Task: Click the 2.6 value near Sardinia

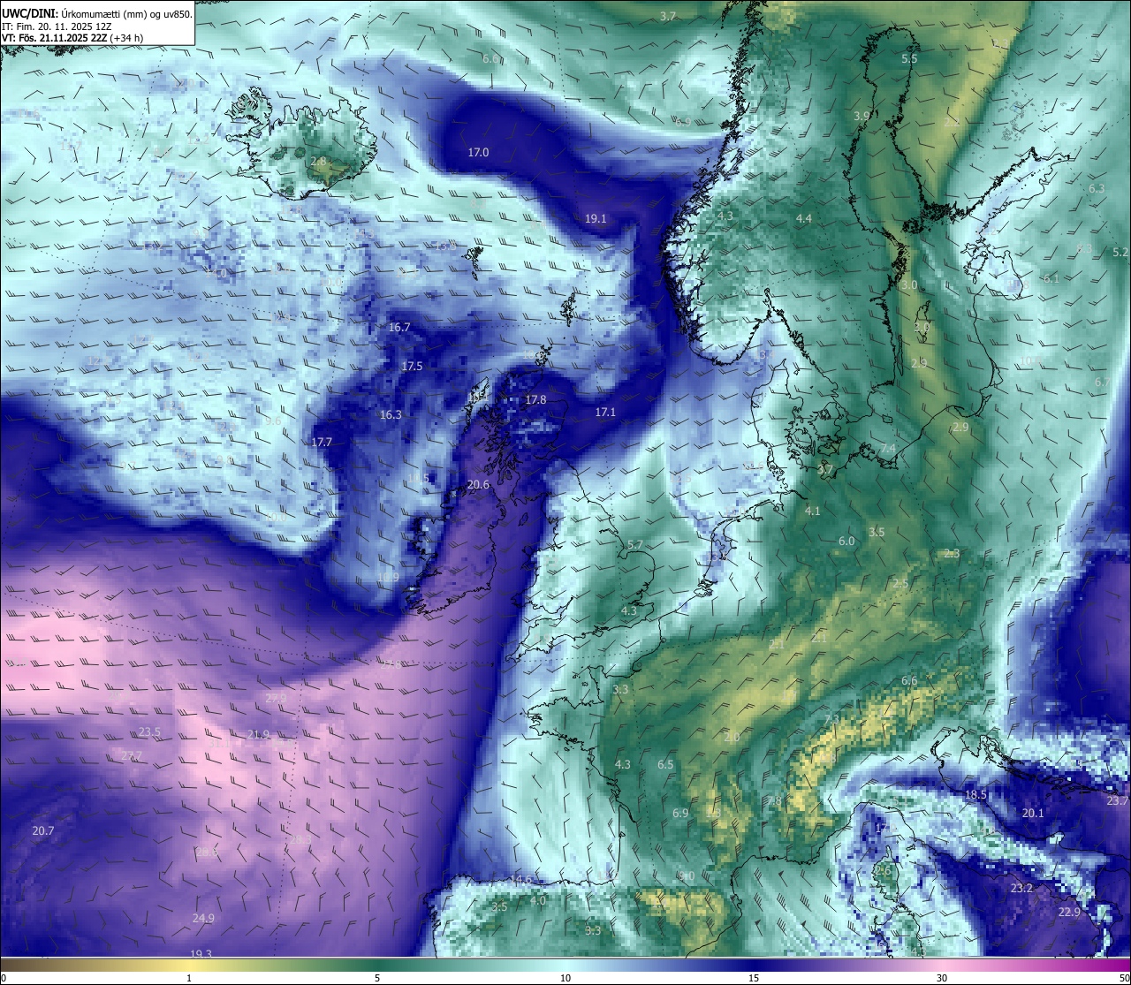Action: point(883,871)
